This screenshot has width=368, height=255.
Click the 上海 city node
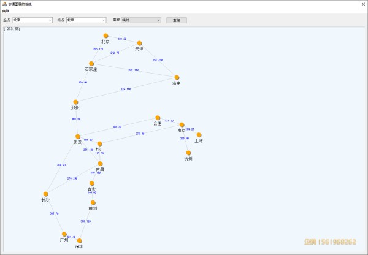pyautogui.click(x=199, y=135)
